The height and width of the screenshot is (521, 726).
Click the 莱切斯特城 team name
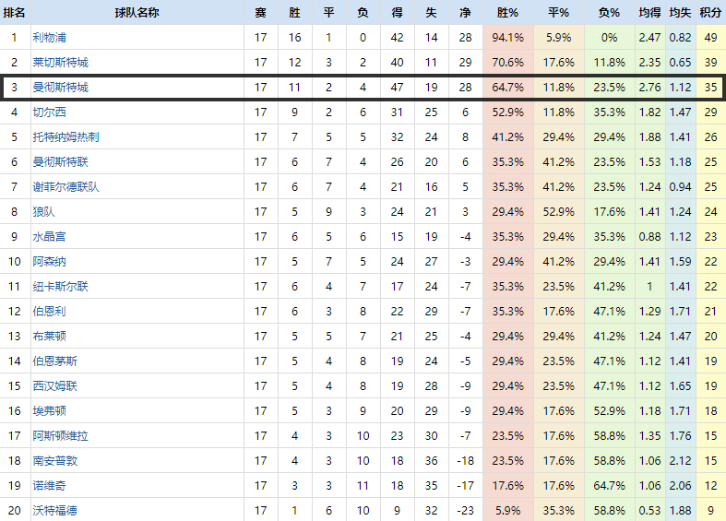[x=61, y=63]
